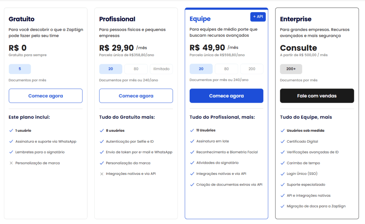Click the X icon beside "Integrações nativas e via API"

point(101,174)
